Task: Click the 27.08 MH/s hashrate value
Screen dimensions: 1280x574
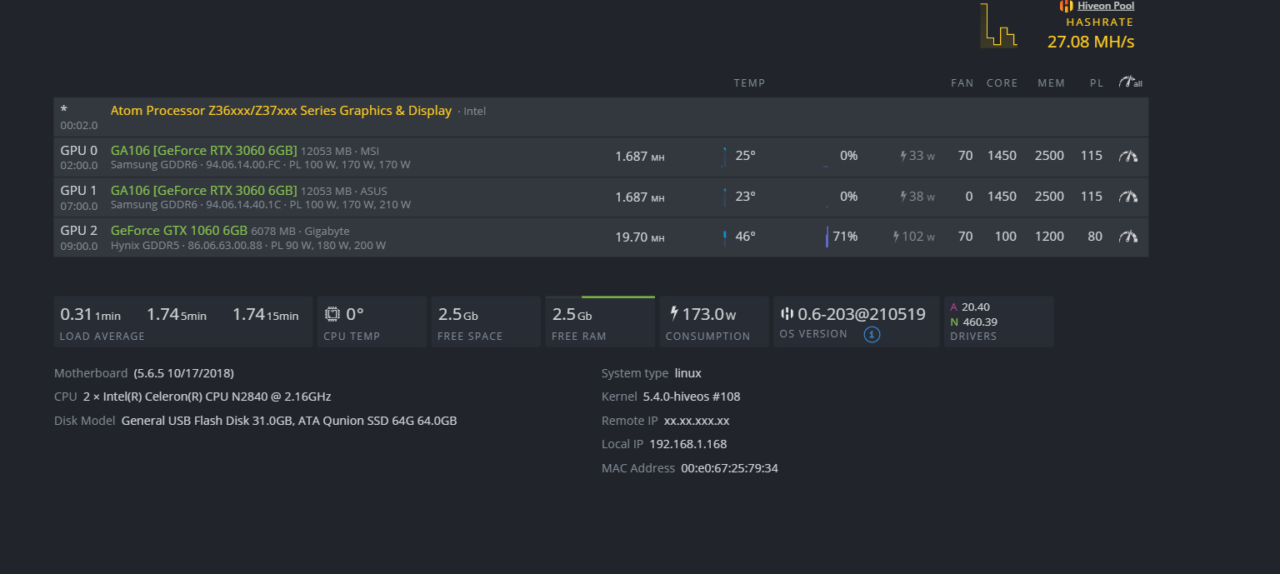Action: 1091,42
